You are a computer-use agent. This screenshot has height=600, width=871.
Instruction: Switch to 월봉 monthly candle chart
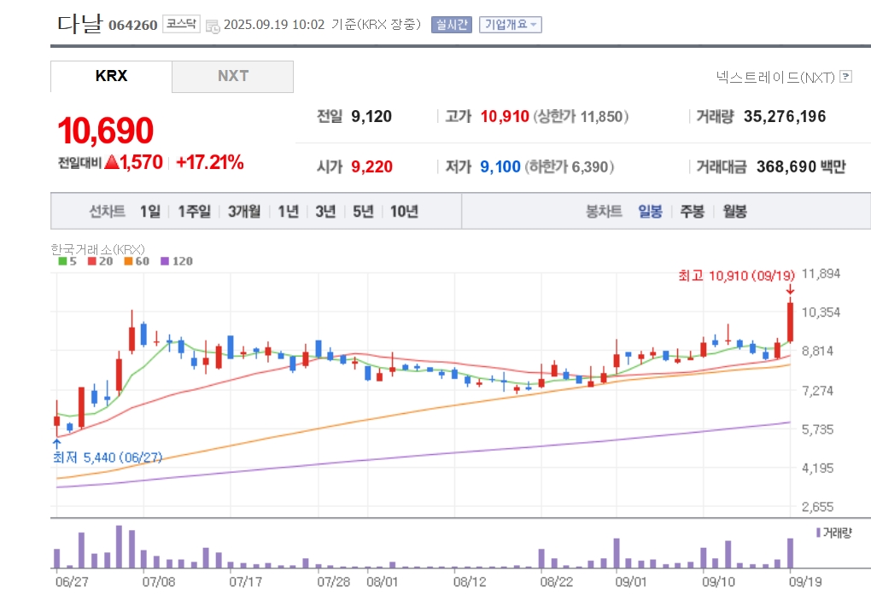(734, 212)
